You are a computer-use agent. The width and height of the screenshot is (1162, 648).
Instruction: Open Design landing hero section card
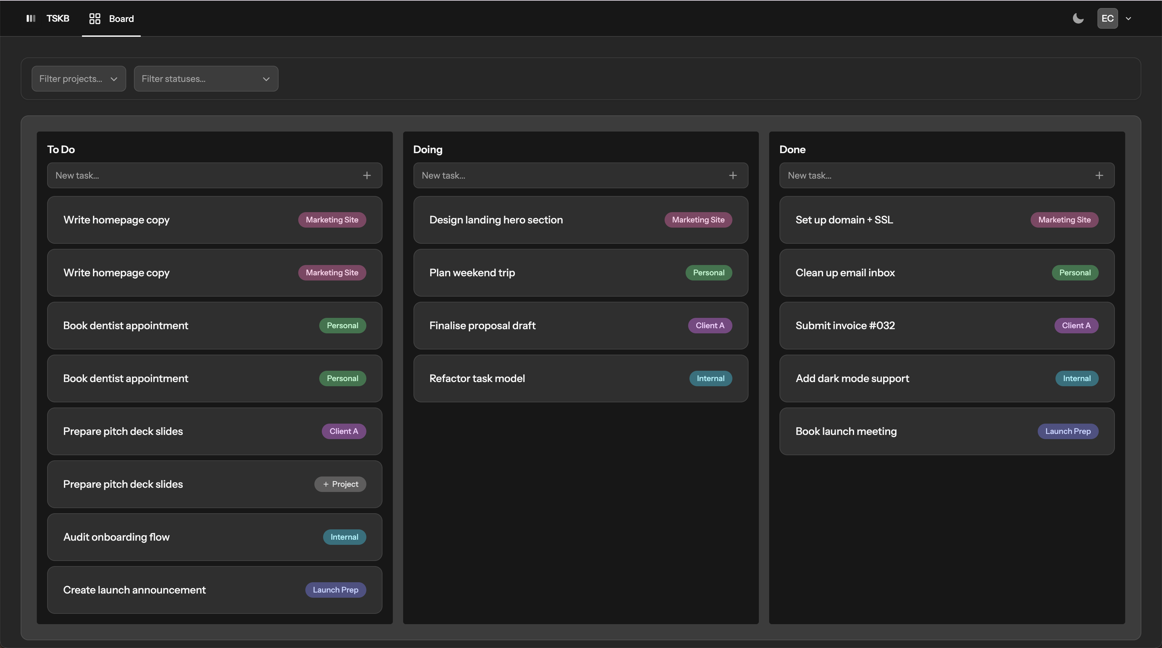(581, 220)
